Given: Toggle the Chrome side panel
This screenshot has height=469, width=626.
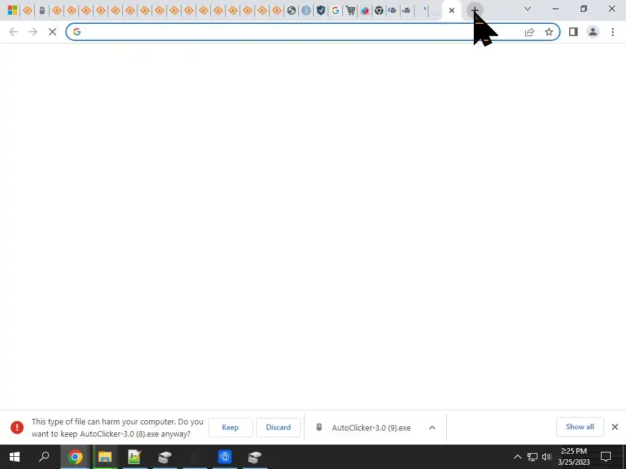Looking at the screenshot, I should point(573,32).
